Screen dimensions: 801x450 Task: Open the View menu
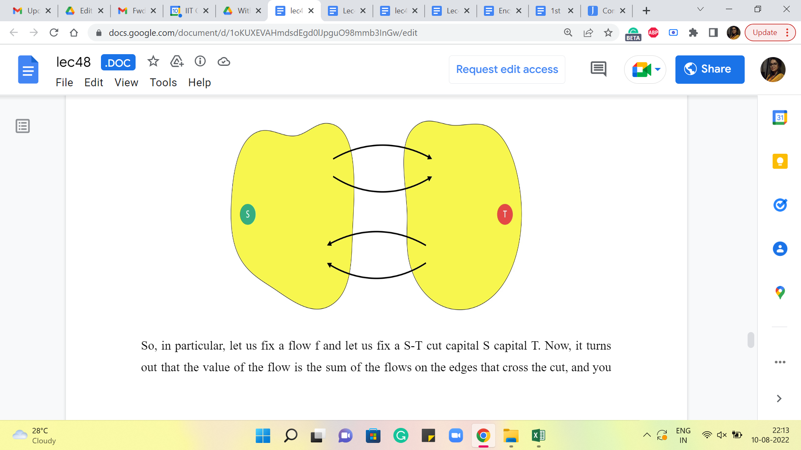pos(126,82)
